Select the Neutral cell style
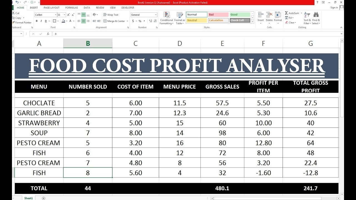Screen dimensions: 356x200 point(196,20)
